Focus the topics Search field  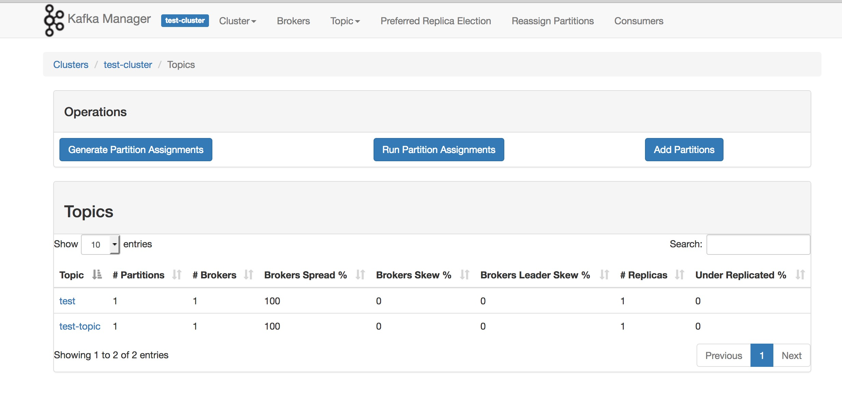tap(758, 245)
